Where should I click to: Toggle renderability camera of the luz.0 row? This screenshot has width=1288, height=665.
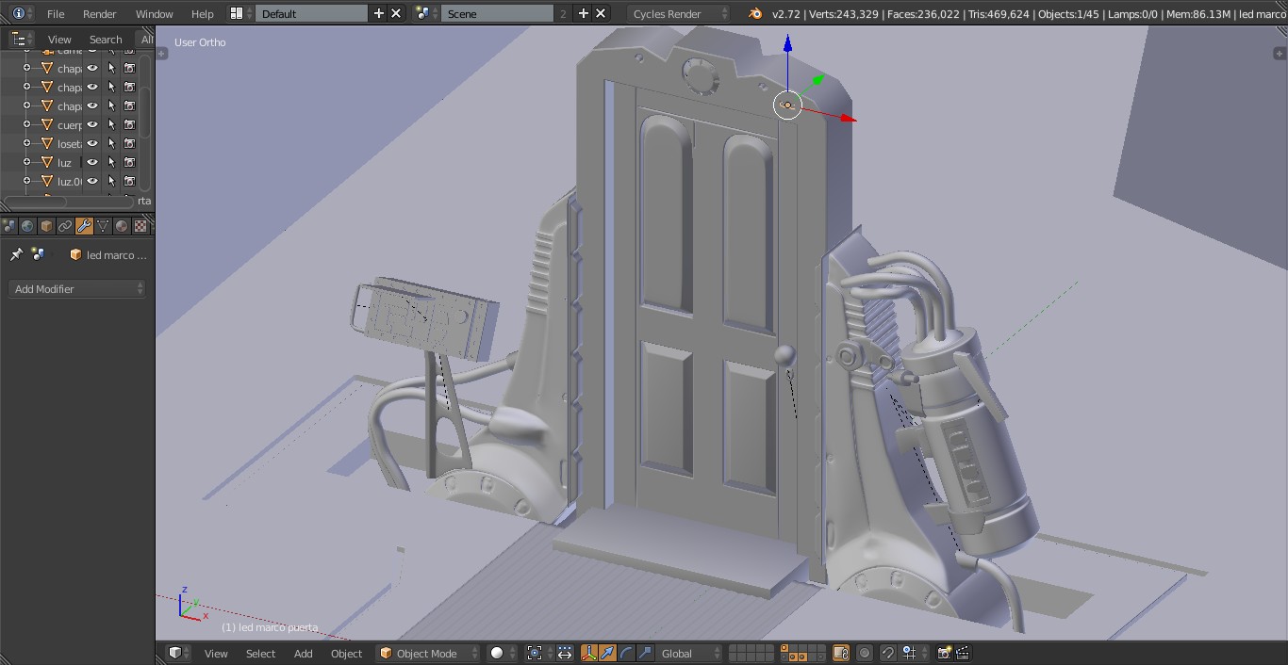click(130, 181)
